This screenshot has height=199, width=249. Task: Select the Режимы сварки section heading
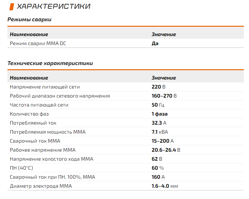[x=29, y=19]
